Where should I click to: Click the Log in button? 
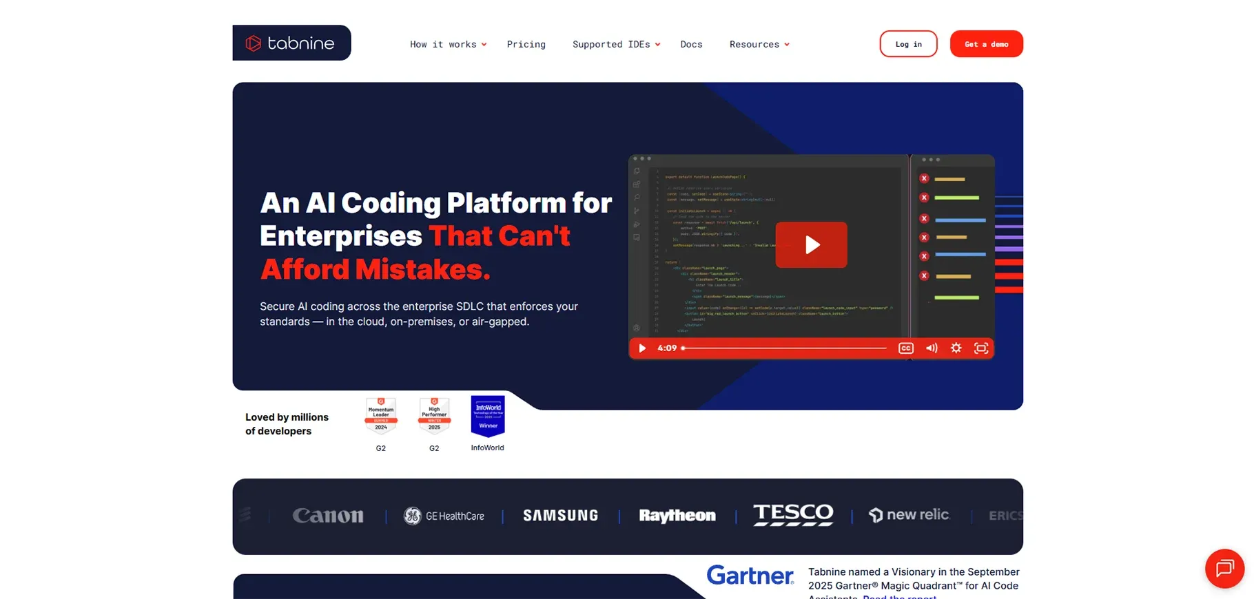pyautogui.click(x=908, y=44)
